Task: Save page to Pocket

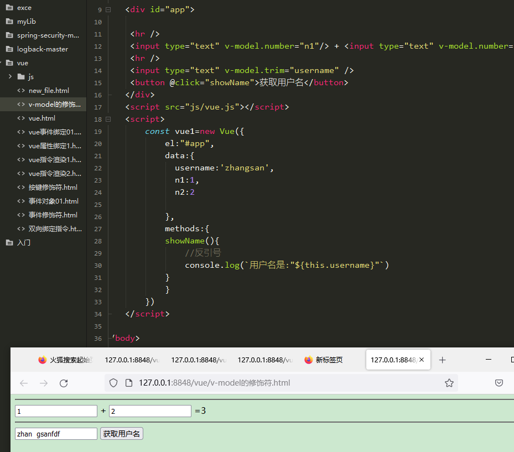Action: point(499,383)
